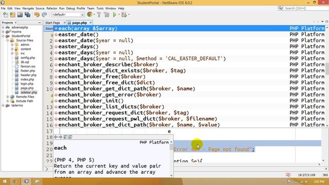
Task: Expand the tailerms project node
Action: (x=3, y=105)
